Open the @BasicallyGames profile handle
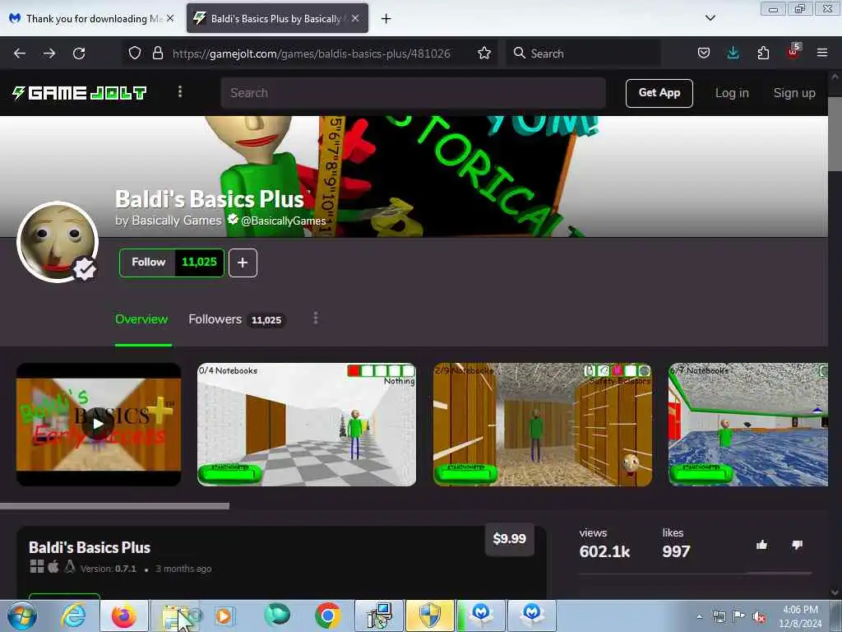This screenshot has height=632, width=842. (283, 221)
